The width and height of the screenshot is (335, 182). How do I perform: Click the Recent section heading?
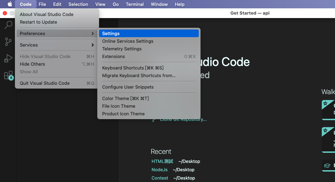pos(161,151)
